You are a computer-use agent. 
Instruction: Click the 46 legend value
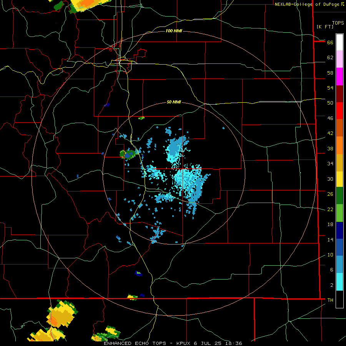pyautogui.click(x=330, y=118)
